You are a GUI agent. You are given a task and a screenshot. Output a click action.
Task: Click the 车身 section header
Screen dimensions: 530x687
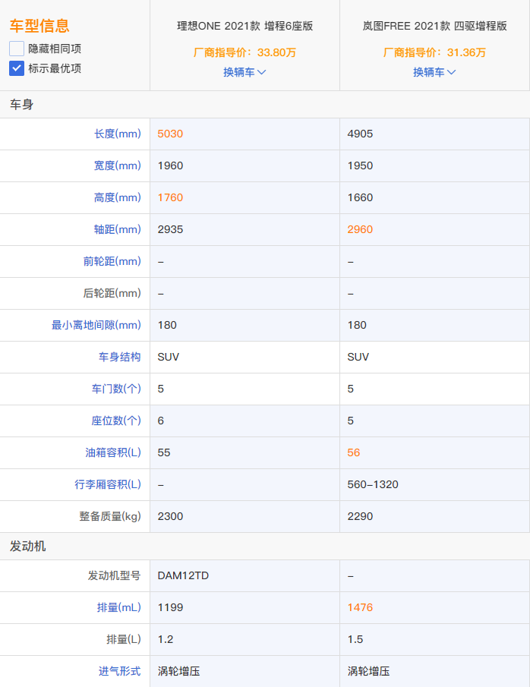point(22,104)
